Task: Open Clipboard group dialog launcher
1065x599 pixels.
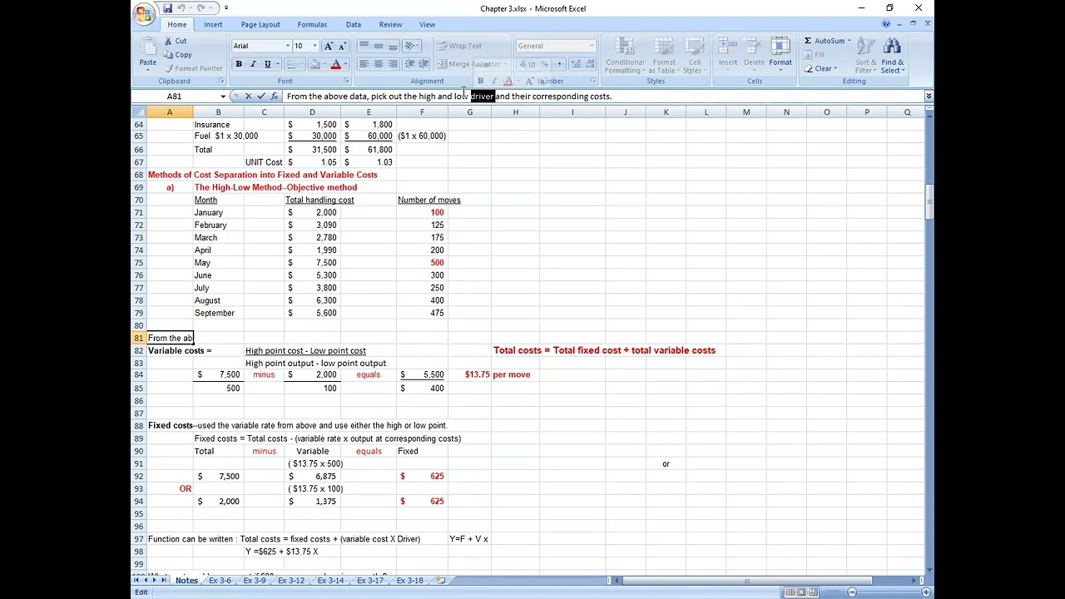Action: [x=221, y=81]
